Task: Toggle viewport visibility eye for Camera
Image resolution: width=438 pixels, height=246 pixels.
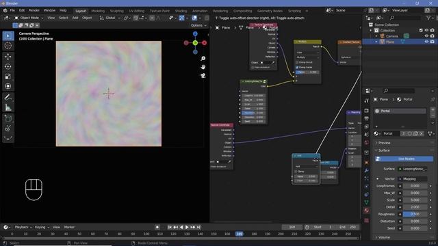Action: coord(426,36)
